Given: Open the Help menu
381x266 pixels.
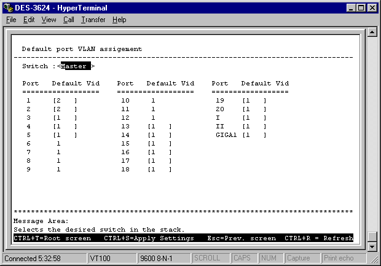Looking at the screenshot, I should point(119,20).
